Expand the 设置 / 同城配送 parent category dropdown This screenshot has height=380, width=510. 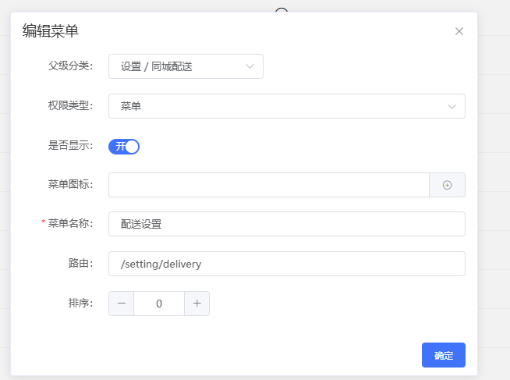179,66
